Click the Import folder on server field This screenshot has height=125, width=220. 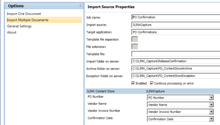(175, 61)
